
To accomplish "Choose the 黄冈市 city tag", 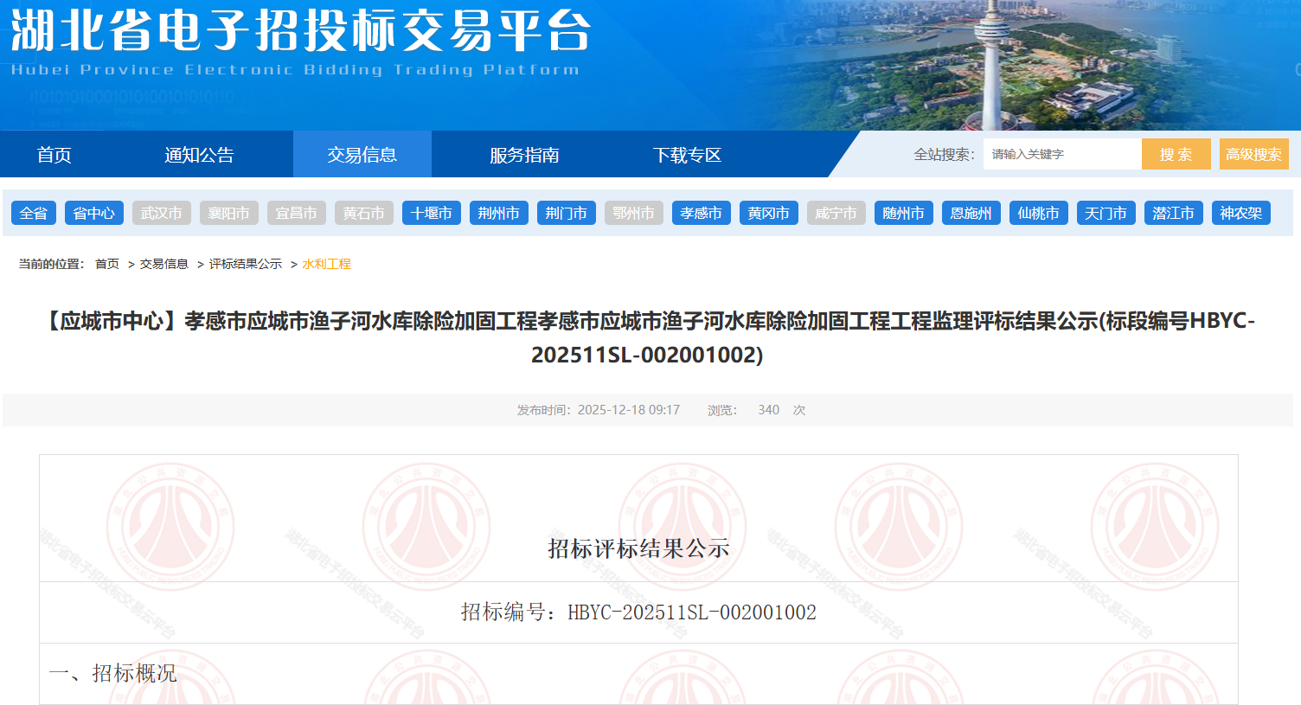I will click(x=769, y=213).
